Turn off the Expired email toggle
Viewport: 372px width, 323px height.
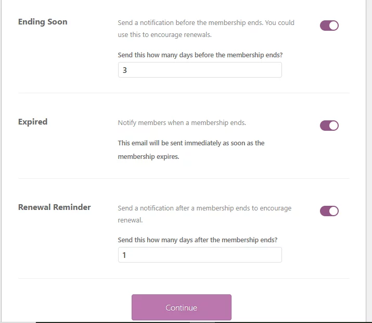coord(329,126)
